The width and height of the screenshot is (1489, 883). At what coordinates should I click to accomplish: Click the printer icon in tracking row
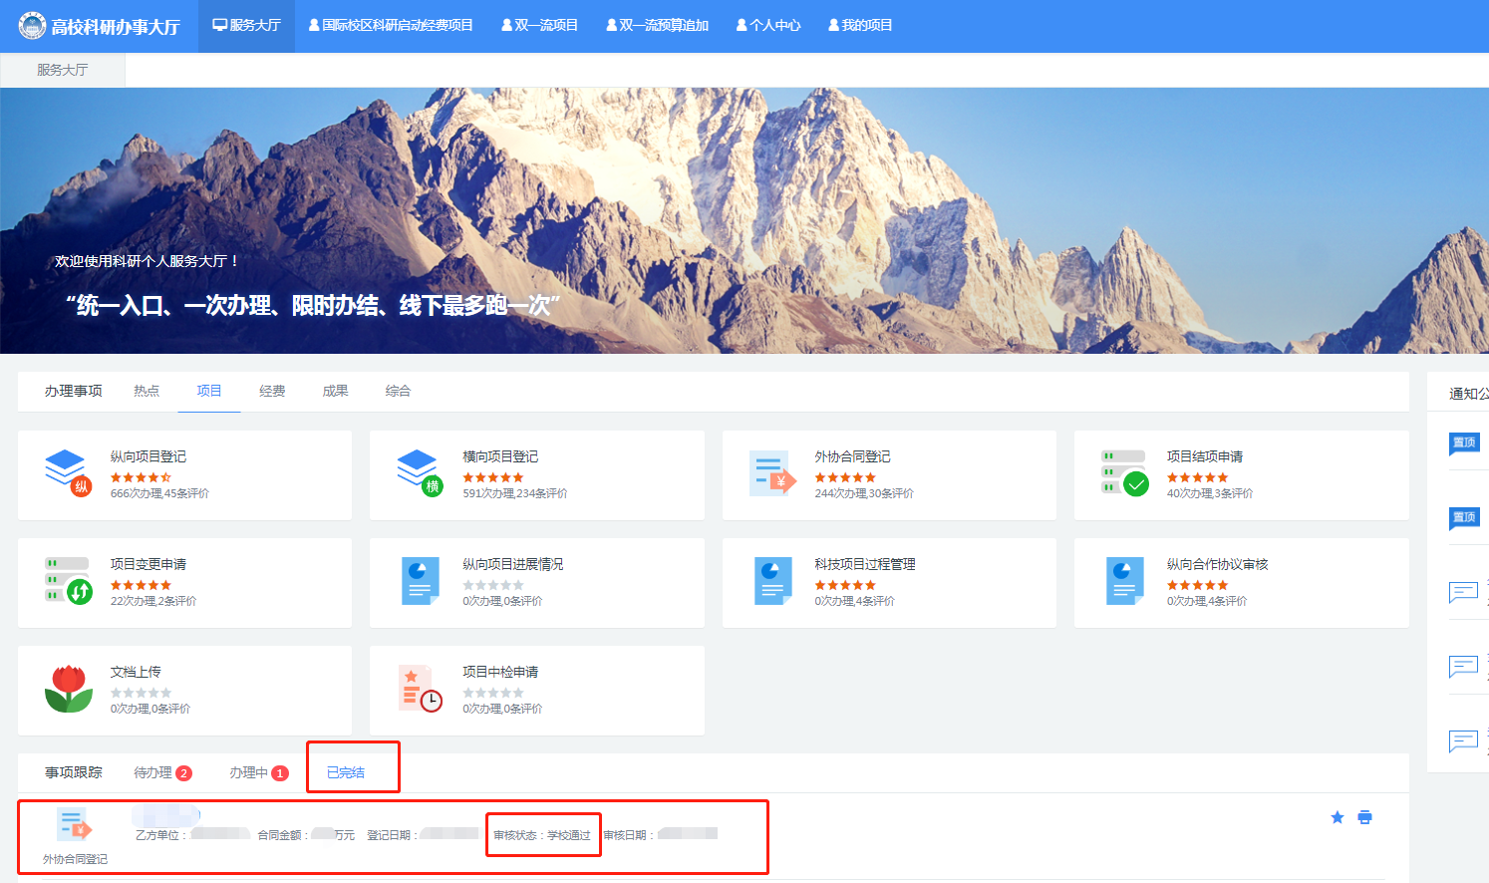tap(1365, 817)
